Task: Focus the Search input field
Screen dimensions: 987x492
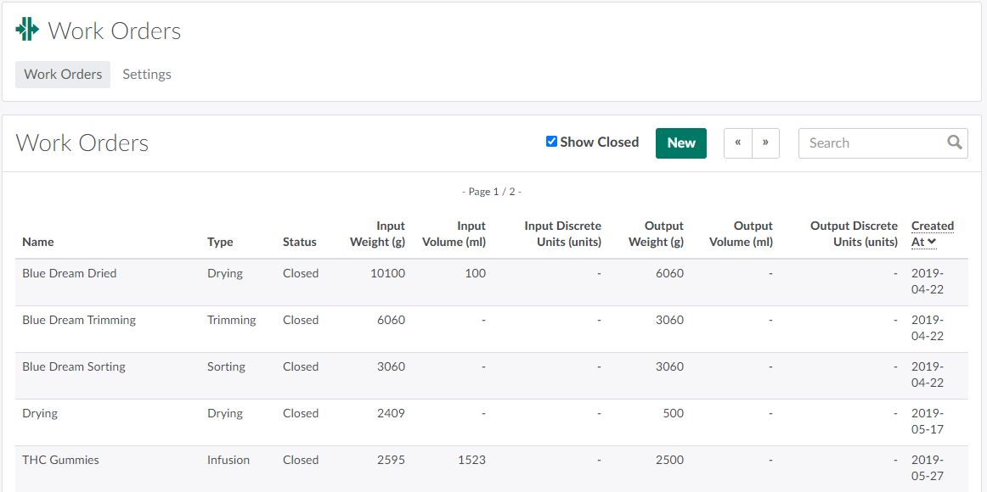Action: coord(875,143)
